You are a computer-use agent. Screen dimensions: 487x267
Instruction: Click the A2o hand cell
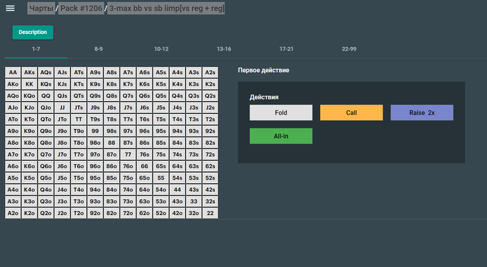[13, 213]
